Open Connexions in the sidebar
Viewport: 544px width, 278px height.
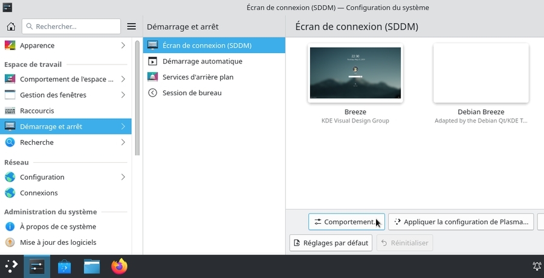coord(65,193)
